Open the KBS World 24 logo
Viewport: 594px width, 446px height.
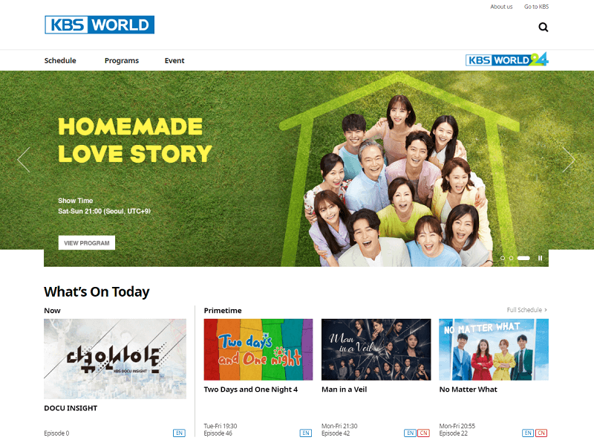pyautogui.click(x=507, y=59)
